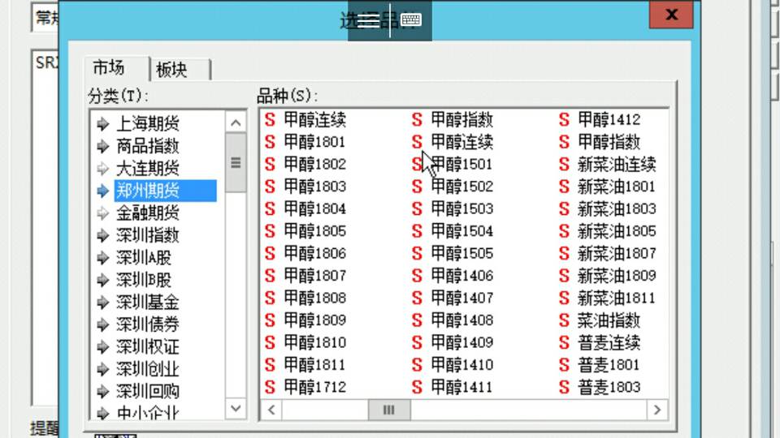
Task: Click the S icon for 普麦连续
Action: tap(564, 342)
